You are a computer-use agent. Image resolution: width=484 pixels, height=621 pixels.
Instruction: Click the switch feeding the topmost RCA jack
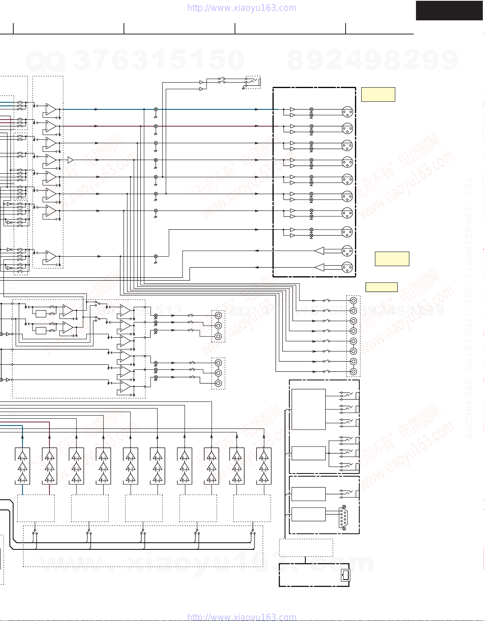tap(326, 301)
